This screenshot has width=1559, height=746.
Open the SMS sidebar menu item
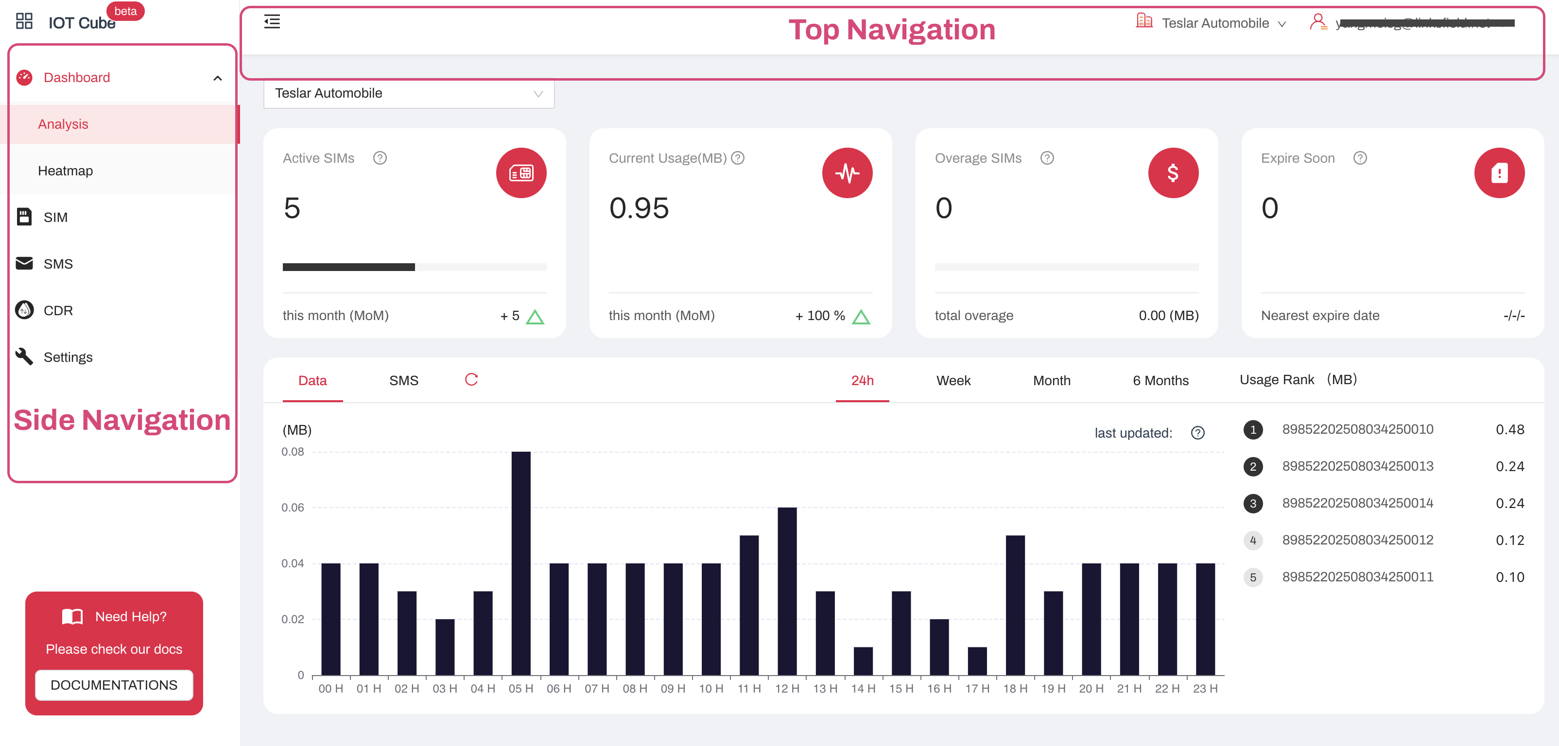pyautogui.click(x=120, y=264)
